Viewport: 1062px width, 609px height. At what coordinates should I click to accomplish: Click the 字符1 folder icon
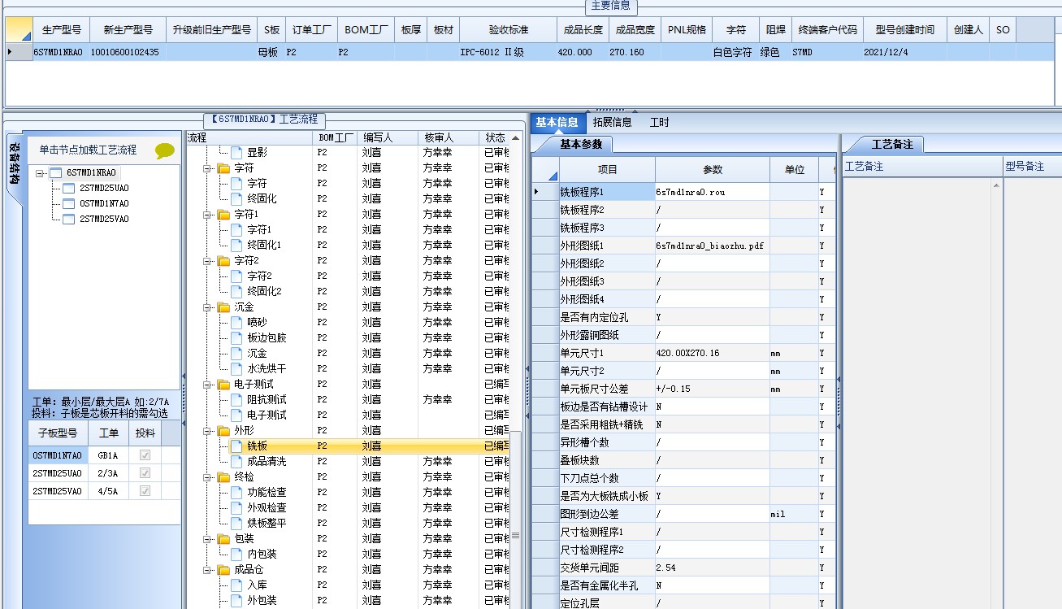click(x=223, y=214)
